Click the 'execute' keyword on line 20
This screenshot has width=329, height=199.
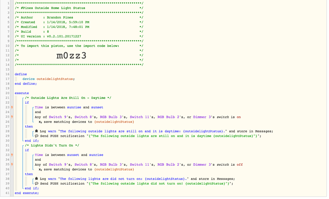tap(22, 93)
